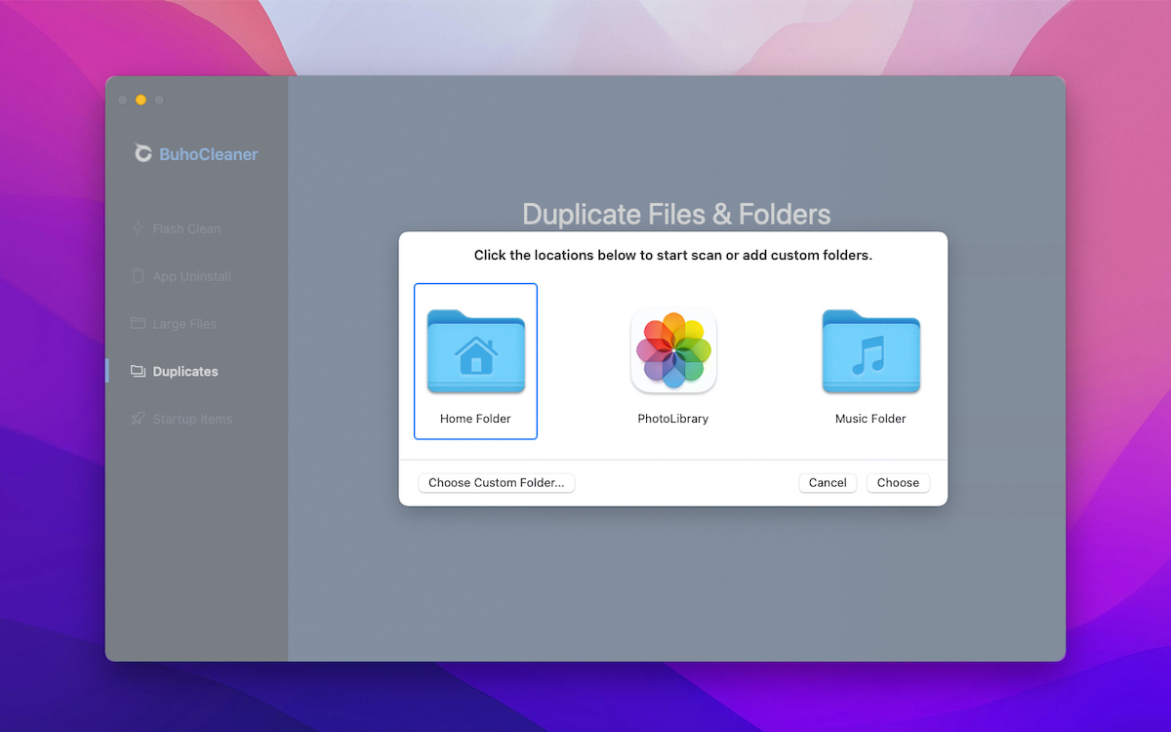Open the App Uninstall section
Image resolution: width=1171 pixels, height=732 pixels.
coord(192,276)
